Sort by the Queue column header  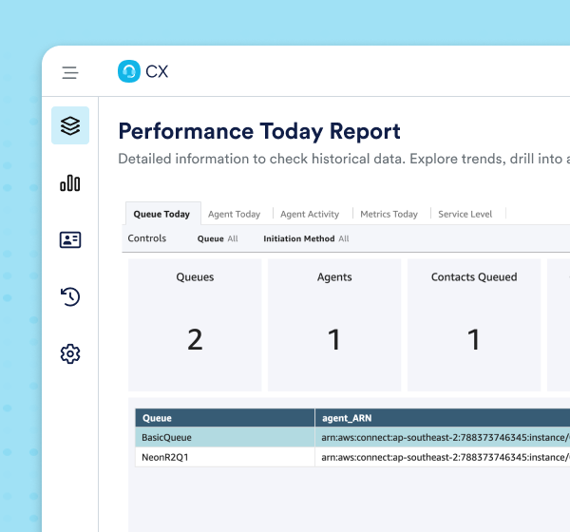coord(225,418)
